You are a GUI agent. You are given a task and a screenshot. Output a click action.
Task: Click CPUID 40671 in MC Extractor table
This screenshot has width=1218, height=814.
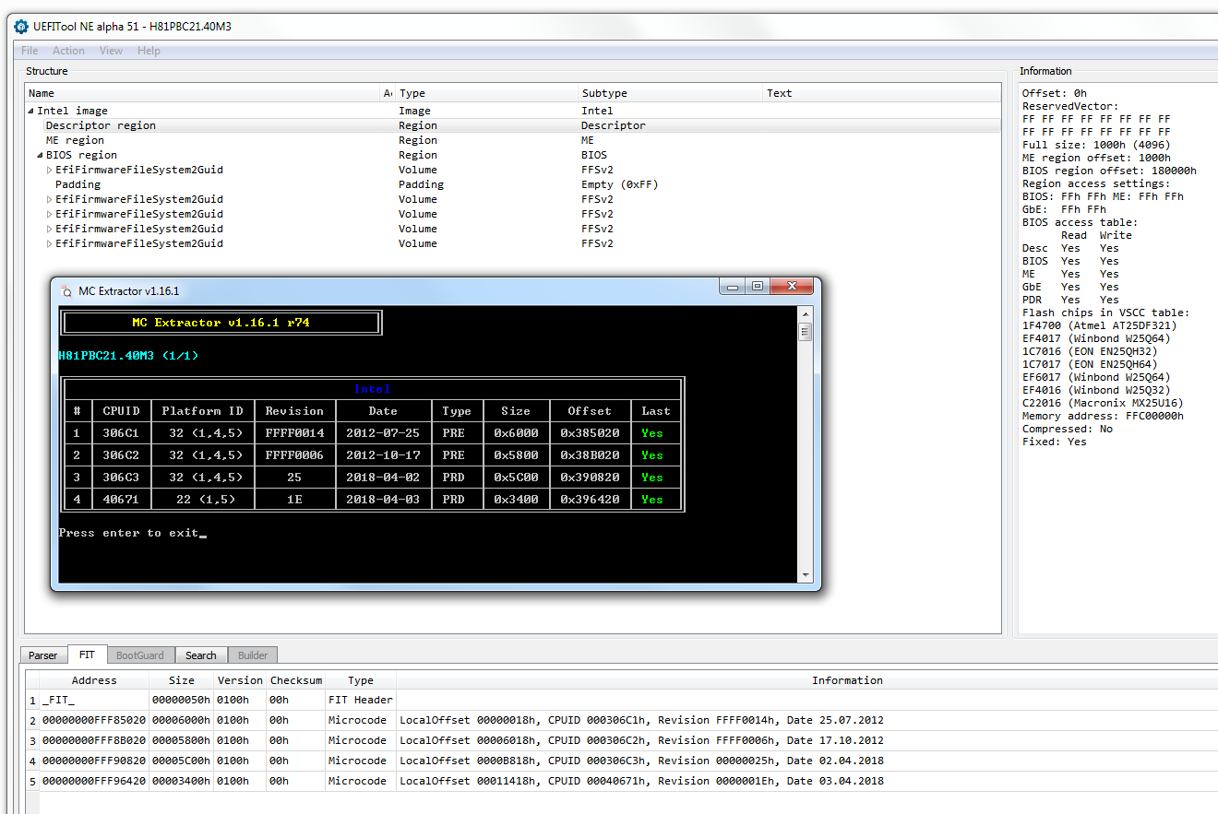point(121,500)
